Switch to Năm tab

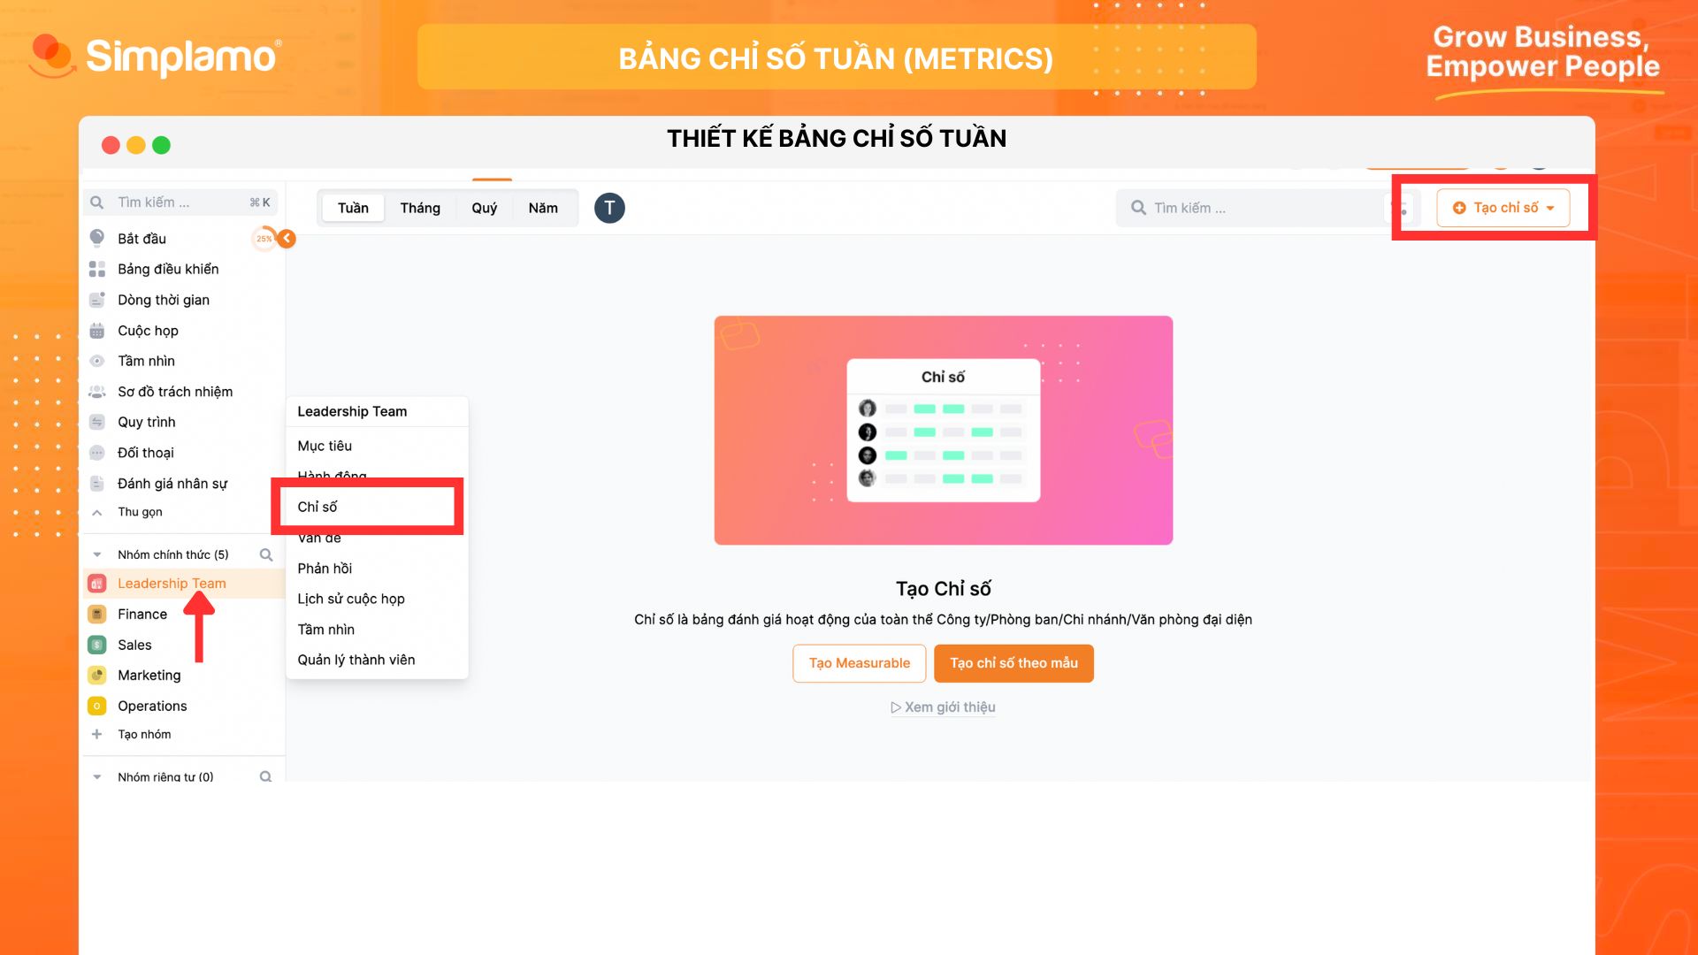tap(544, 208)
